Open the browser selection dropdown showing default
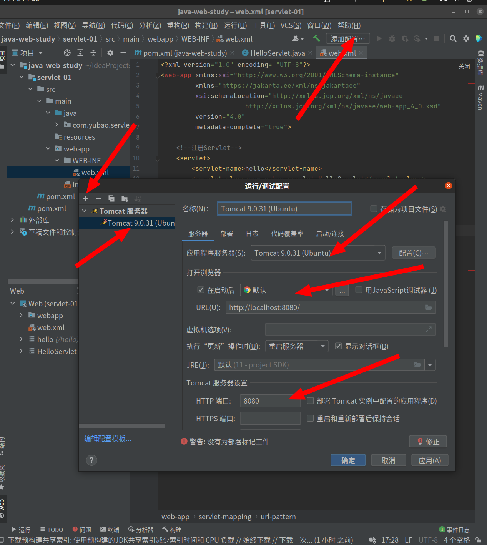This screenshot has width=487, height=545. 286,290
